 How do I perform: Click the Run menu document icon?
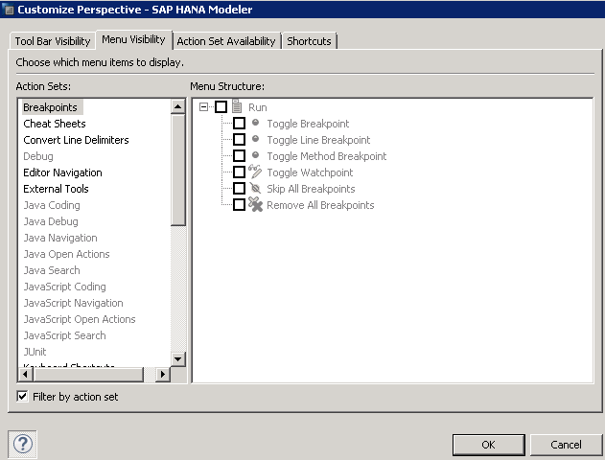point(237,107)
